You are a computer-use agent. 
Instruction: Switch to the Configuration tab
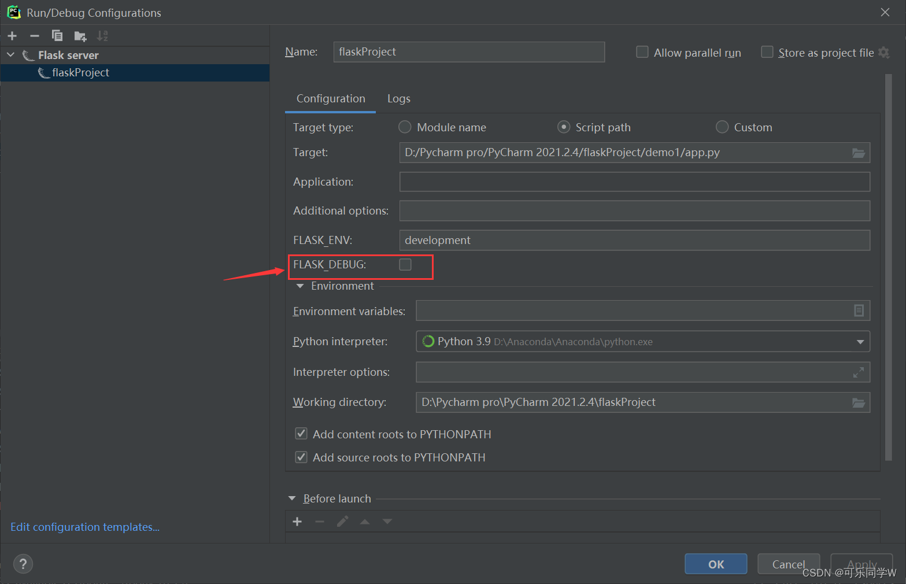point(331,98)
